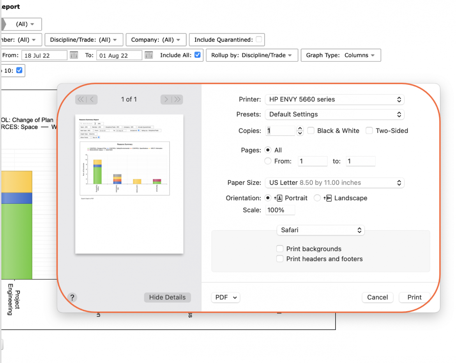Open the Rollup by dropdown
Image resolution: width=456 pixels, height=363 pixels.
pos(252,55)
